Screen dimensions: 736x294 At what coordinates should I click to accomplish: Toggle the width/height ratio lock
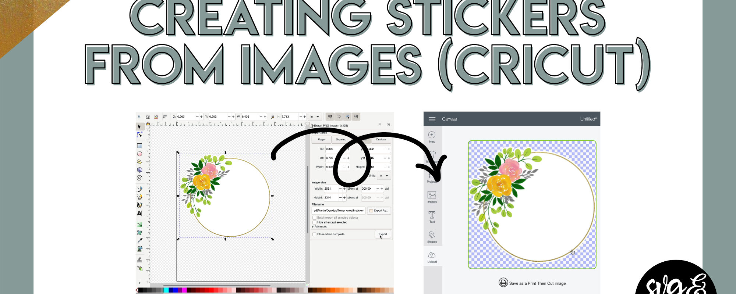click(x=272, y=116)
